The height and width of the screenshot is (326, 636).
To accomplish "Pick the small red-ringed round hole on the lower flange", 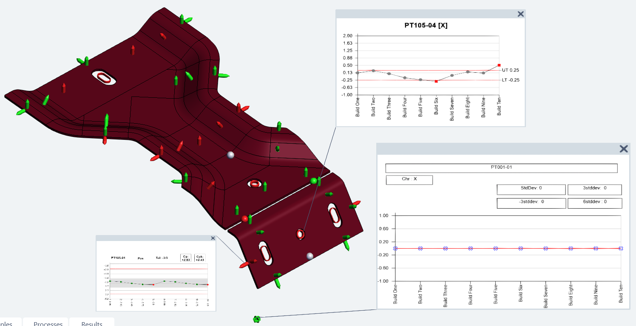I will [301, 234].
